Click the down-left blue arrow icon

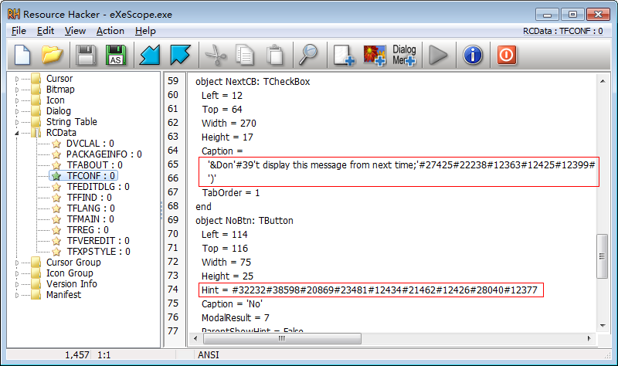(150, 55)
